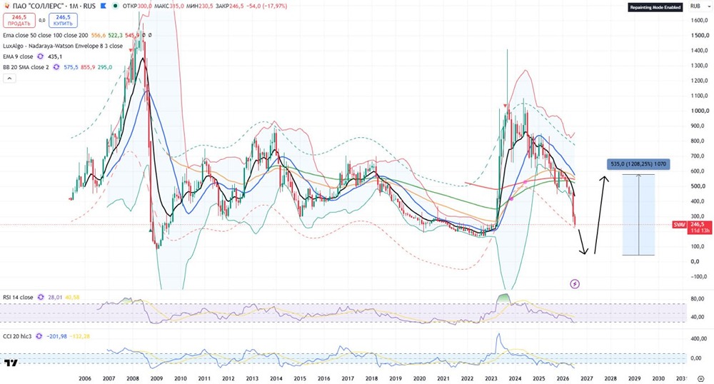Image resolution: width=714 pixels, height=384 pixels.
Task: Click the CCI value −201,98
Action: click(x=56, y=336)
